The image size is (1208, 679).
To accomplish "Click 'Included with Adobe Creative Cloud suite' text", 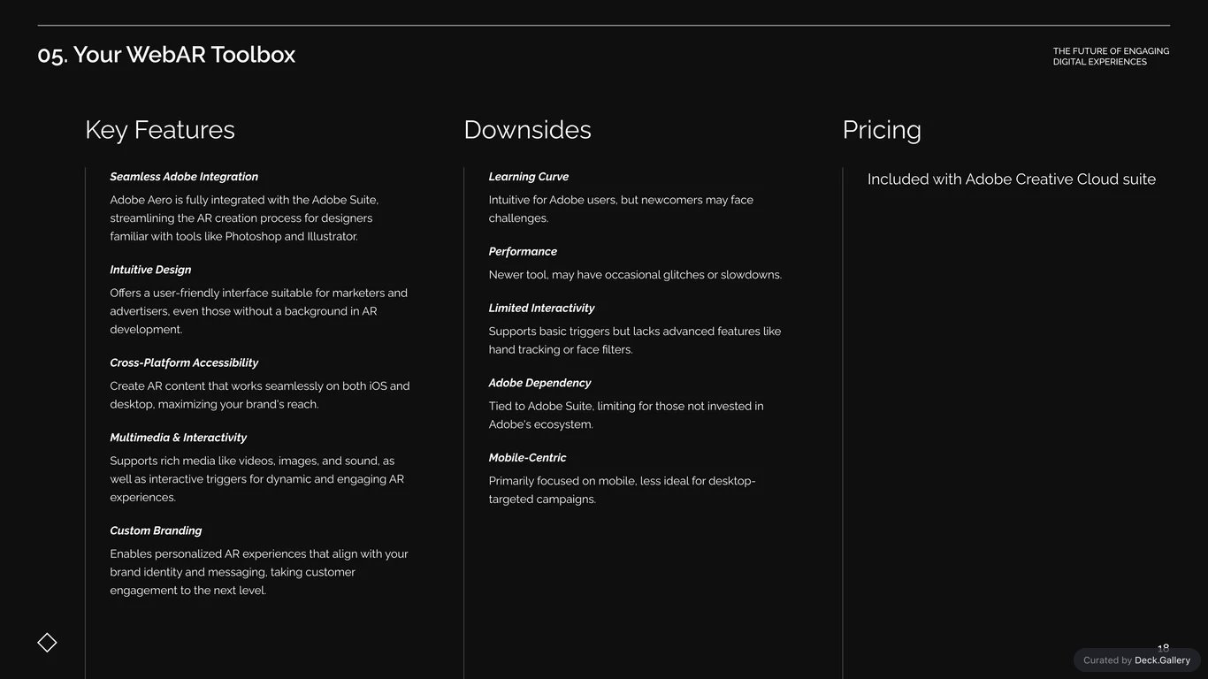I will coord(1012,179).
